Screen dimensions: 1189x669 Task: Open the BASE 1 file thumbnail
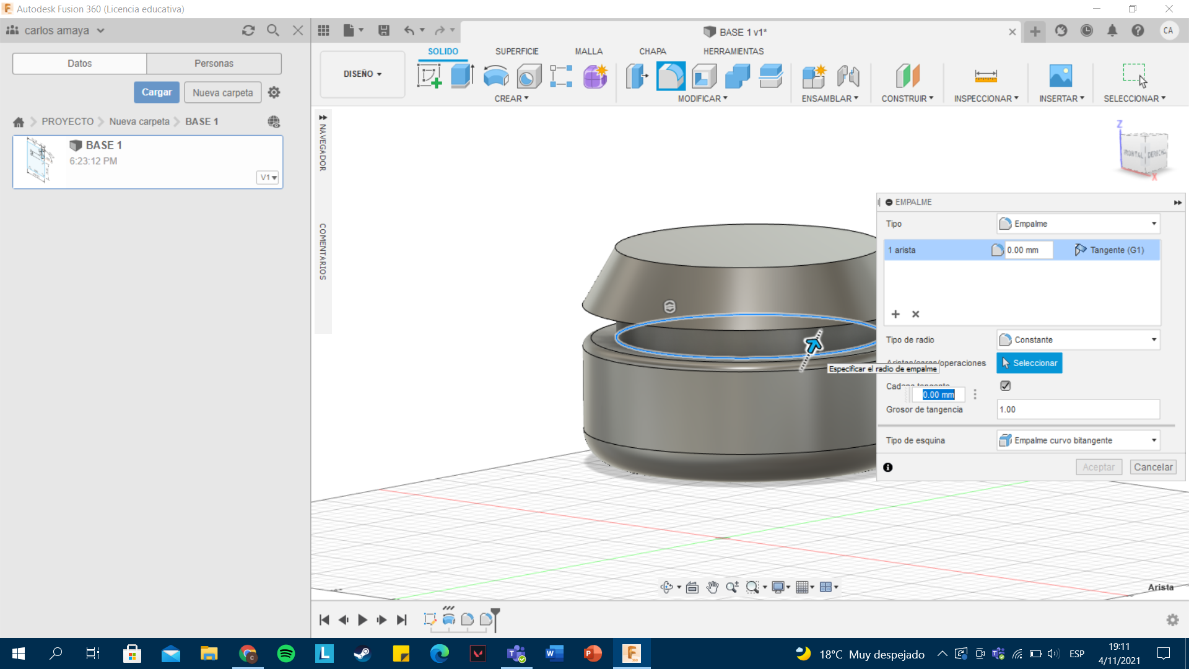(40, 161)
